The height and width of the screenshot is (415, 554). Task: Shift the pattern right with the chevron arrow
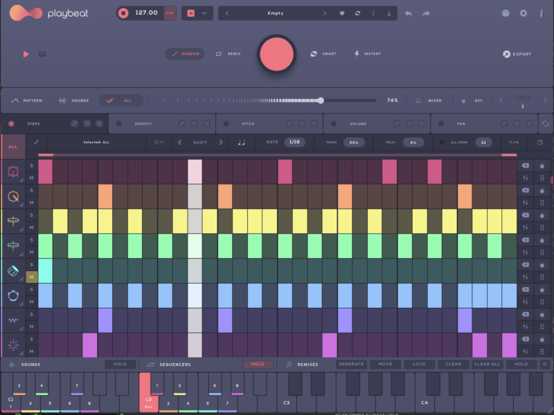pos(220,142)
